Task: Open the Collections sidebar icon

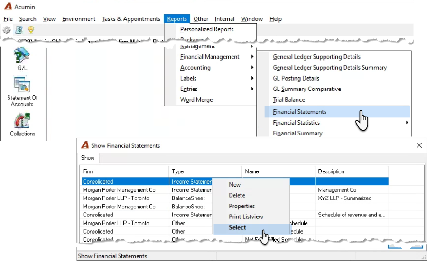Action: point(22,125)
